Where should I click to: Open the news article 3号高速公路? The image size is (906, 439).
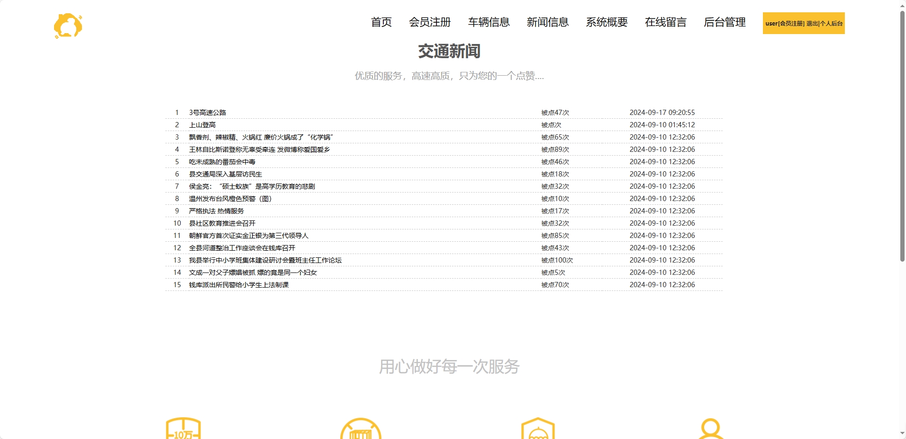coord(207,113)
